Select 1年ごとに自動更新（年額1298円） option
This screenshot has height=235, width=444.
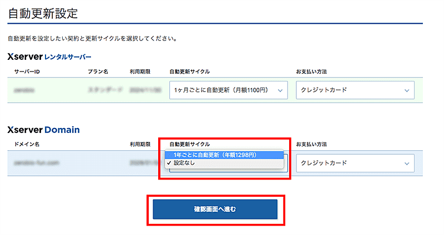point(224,155)
